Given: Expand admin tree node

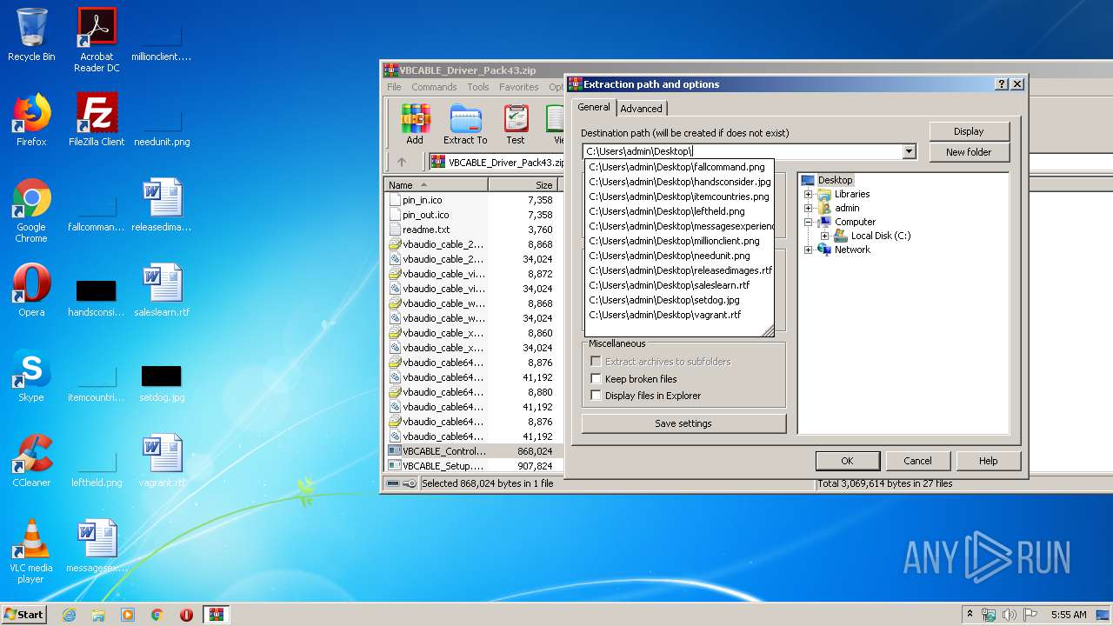Looking at the screenshot, I should pos(808,208).
